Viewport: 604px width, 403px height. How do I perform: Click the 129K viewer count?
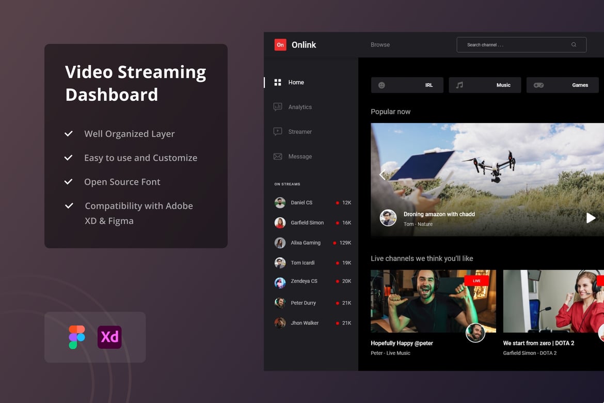(345, 242)
